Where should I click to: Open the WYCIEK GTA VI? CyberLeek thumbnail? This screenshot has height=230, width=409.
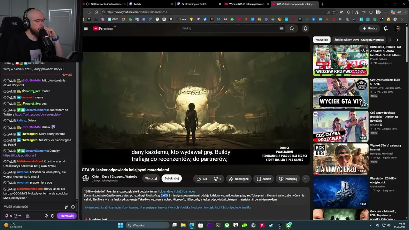point(341,93)
